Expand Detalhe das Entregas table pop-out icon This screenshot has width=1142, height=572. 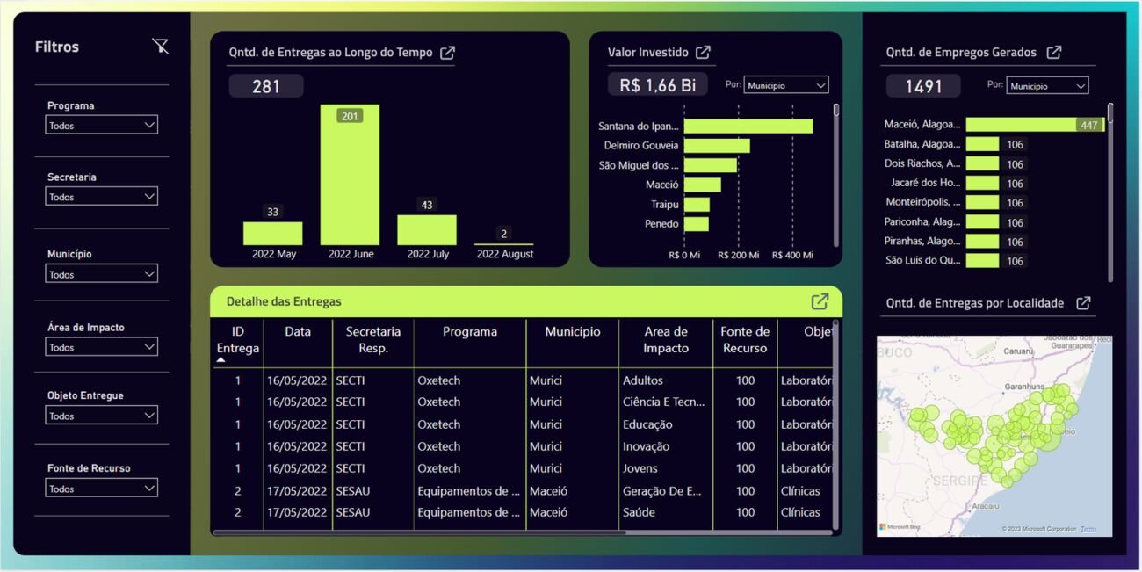click(820, 301)
